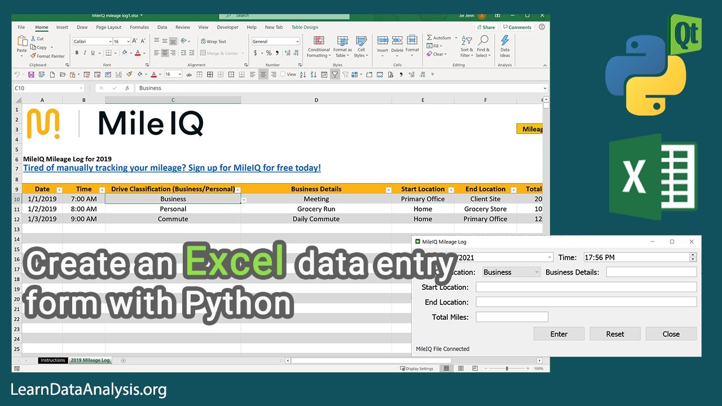Viewport: 722px width, 406px height.
Task: Click the purple Save icon in quick toolbar
Action: tap(31, 74)
